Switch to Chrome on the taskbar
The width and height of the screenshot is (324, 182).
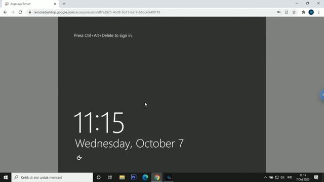tap(157, 177)
